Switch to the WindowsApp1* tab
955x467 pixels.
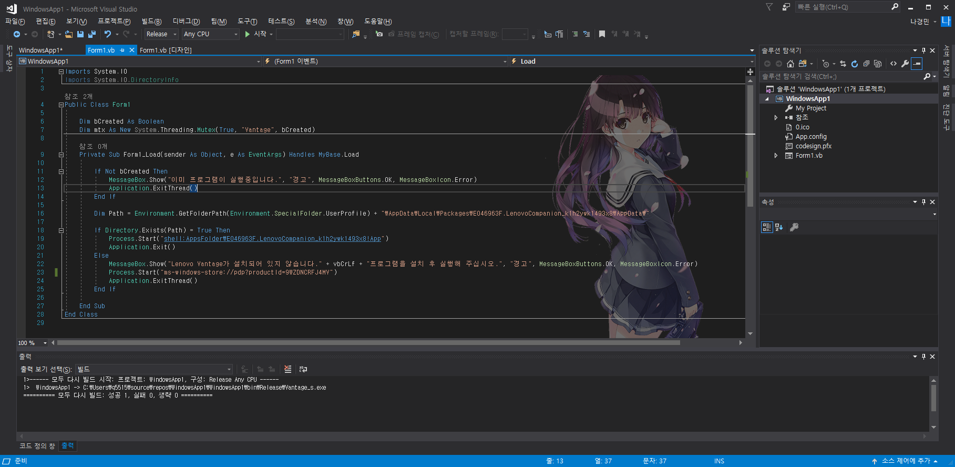40,50
